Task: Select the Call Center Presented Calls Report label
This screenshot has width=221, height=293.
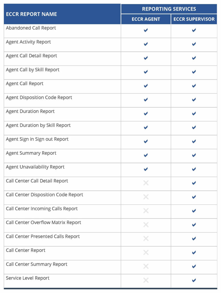Action: pos(43,237)
